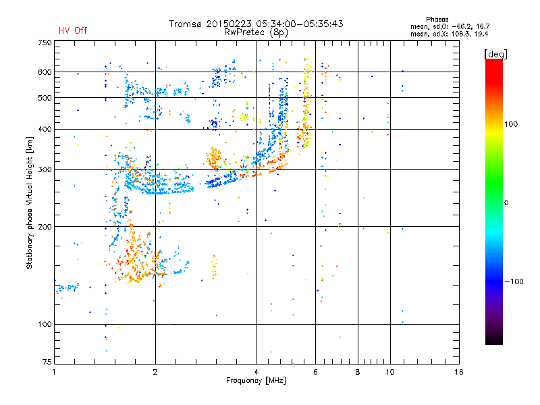Viewport: 540px width, 405px height.
Task: Click the colorbar '-100' tick label
Action: point(514,281)
